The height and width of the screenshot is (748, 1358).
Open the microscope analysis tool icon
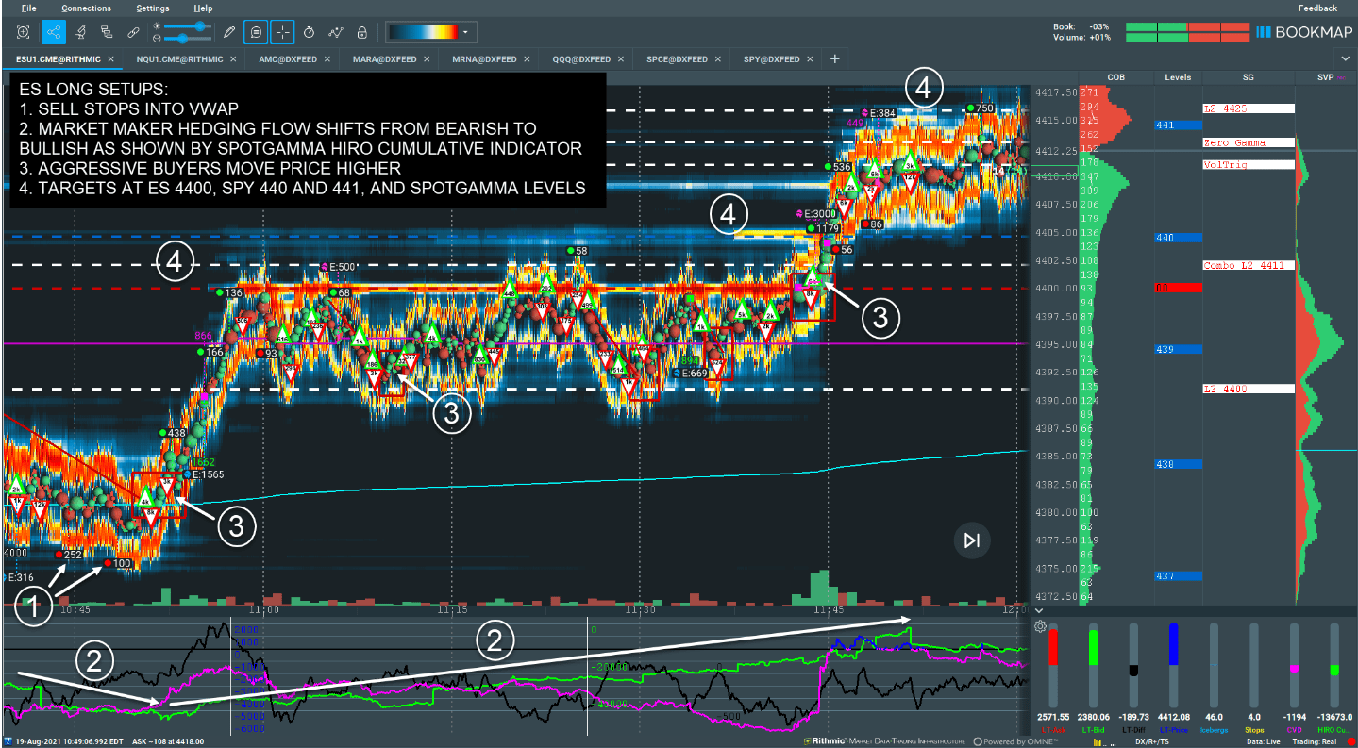(x=81, y=31)
